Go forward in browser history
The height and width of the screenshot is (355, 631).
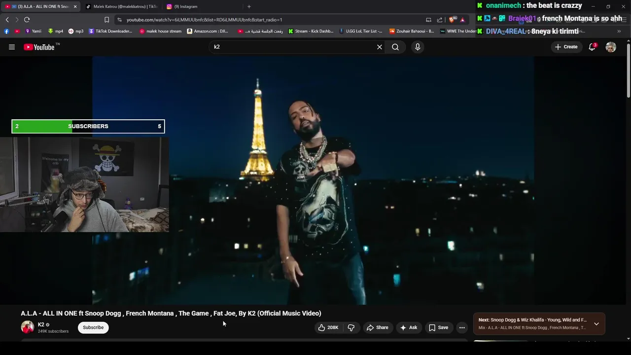pos(17,20)
